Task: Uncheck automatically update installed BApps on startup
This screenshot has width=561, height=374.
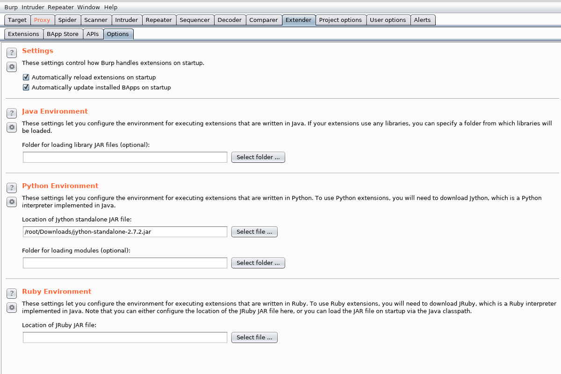Action: click(26, 87)
